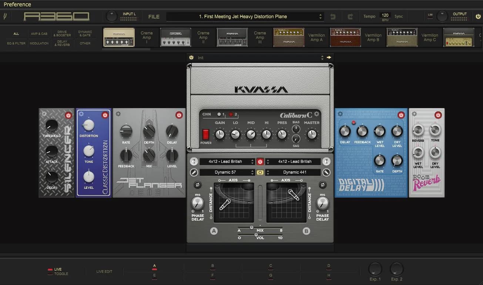This screenshot has width=483, height=285.
Task: Click the LIVE EDIT button
Action: [104, 271]
